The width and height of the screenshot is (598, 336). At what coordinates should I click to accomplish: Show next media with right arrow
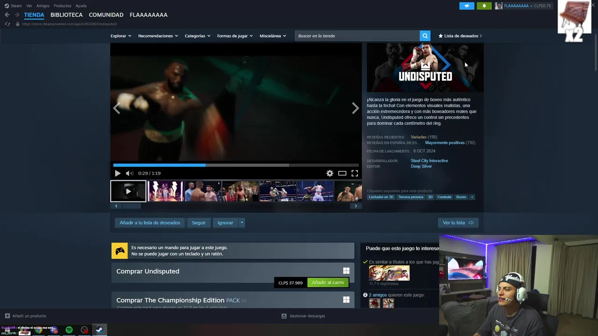pyautogui.click(x=356, y=108)
